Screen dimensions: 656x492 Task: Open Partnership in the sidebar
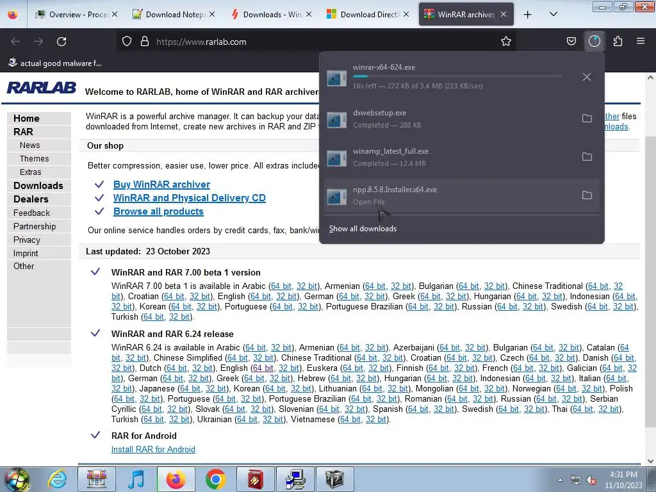click(35, 226)
